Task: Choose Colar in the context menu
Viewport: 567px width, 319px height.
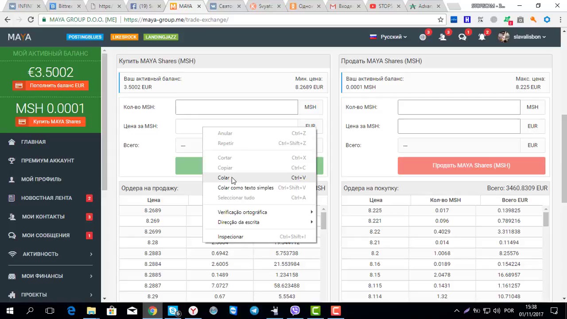Action: click(260, 178)
